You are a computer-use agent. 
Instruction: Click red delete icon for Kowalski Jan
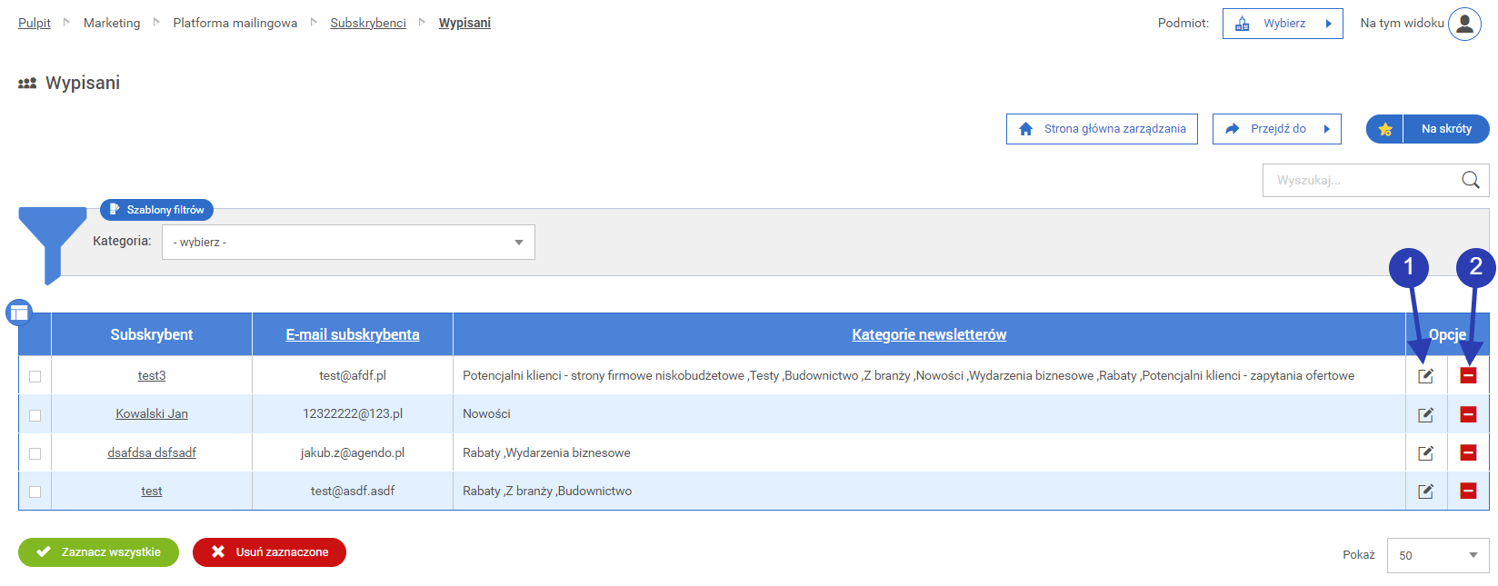click(x=1468, y=414)
